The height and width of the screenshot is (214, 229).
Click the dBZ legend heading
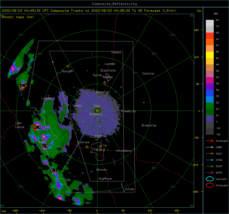coord(216,13)
